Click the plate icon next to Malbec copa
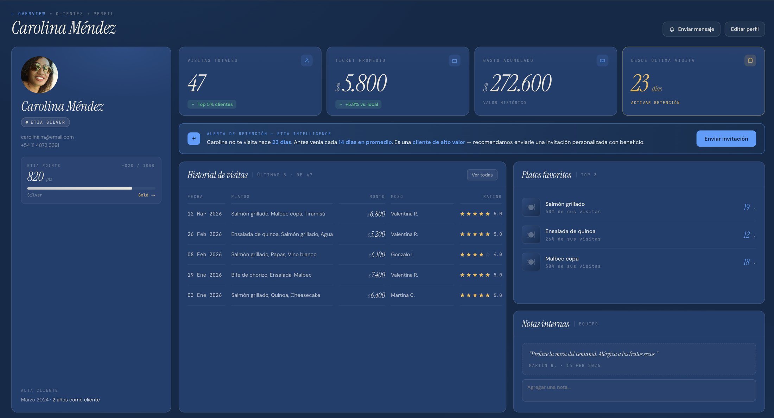Viewport: 774px width, 418px height. click(531, 262)
